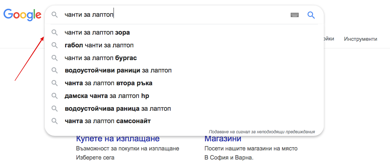
Task: Click 'Подаване на сигнал за неподходящи предвиждания' link
Action: (262, 131)
